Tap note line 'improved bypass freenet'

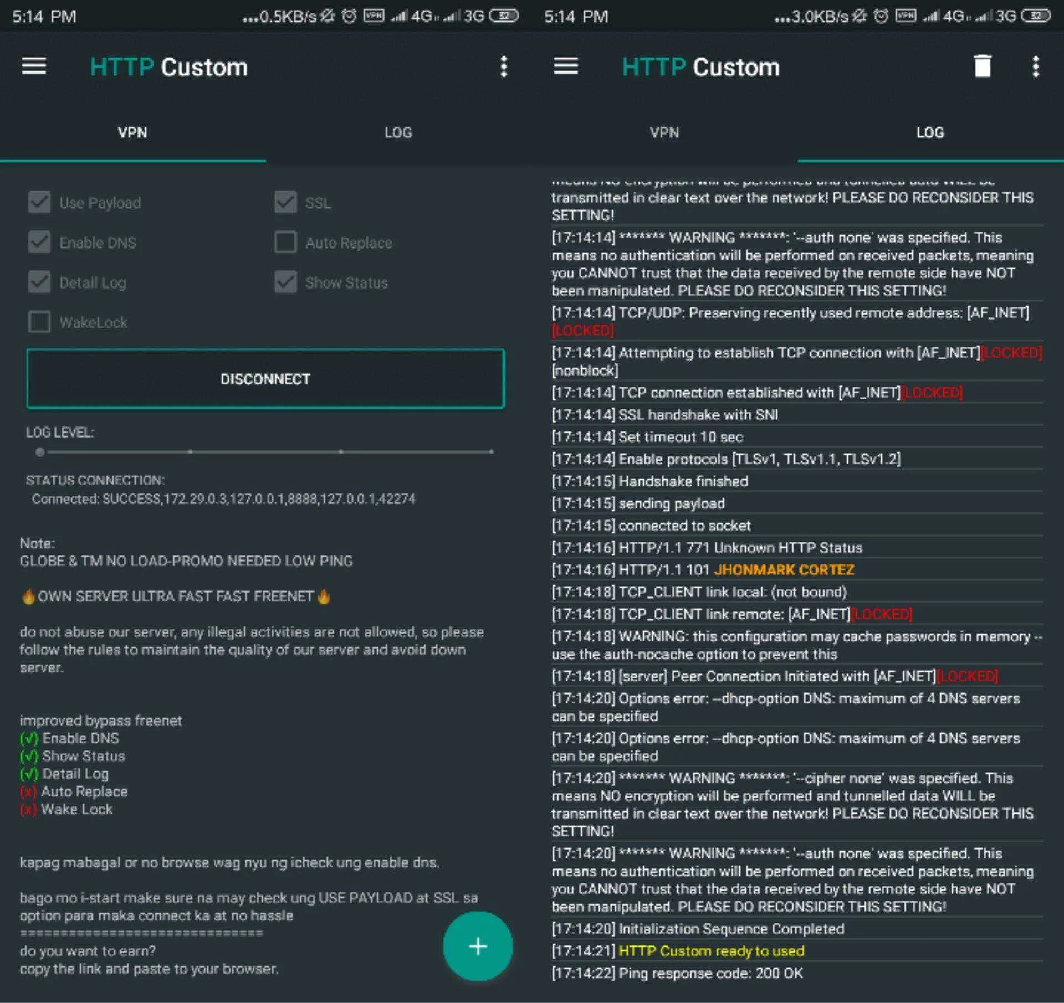click(101, 721)
